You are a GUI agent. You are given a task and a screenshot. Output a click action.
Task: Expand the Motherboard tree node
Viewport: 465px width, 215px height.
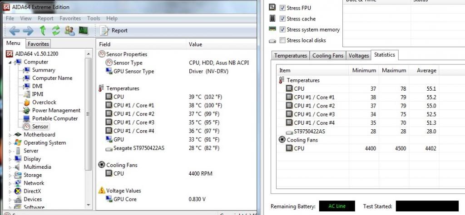coord(10,135)
